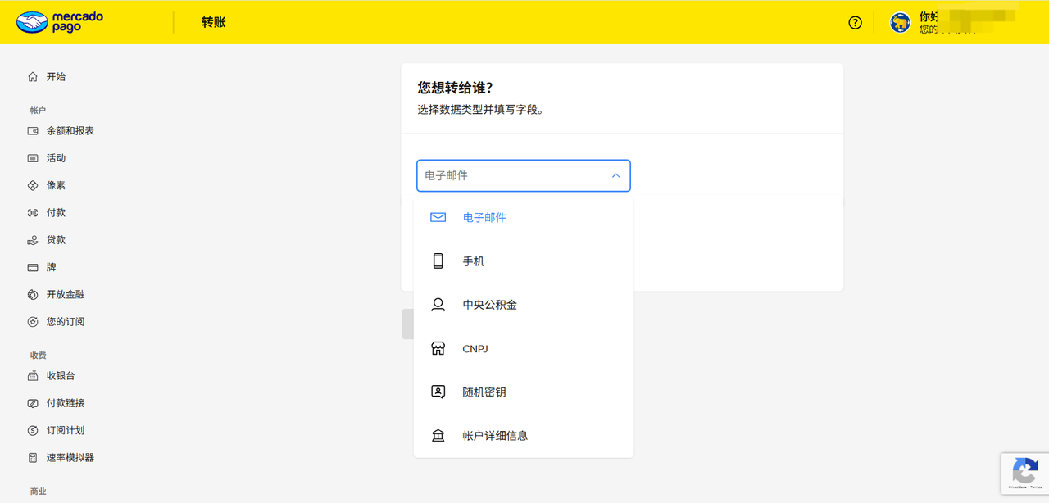Go to 付款链接 in the sidebar
This screenshot has height=503, width=1049.
point(66,403)
